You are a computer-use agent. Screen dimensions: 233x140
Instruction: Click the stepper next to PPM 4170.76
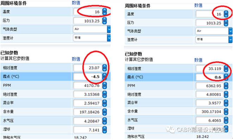coord(105,85)
